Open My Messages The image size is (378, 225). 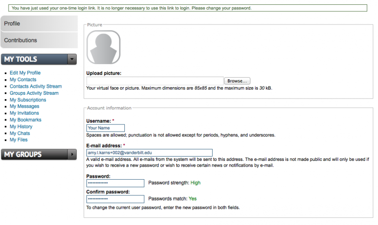click(25, 107)
